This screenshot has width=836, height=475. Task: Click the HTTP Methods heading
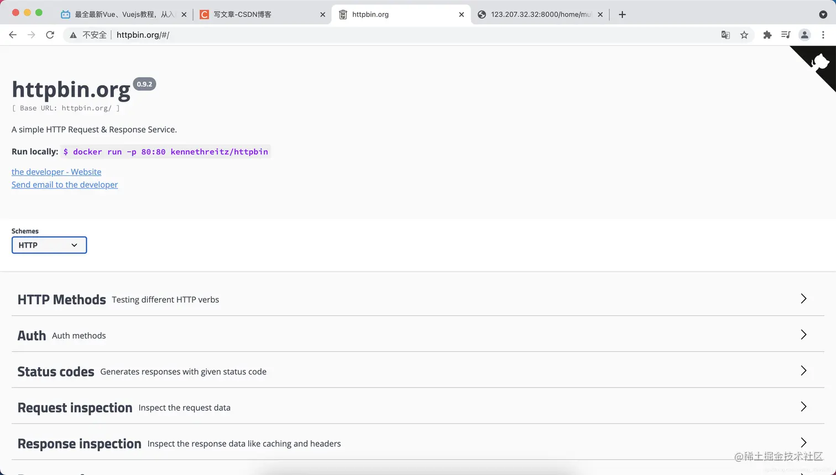(x=61, y=299)
